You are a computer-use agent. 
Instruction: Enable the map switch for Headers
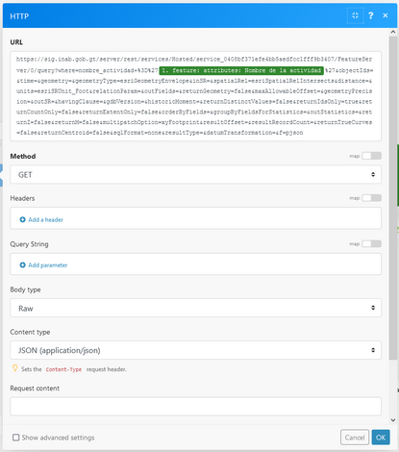(x=371, y=198)
